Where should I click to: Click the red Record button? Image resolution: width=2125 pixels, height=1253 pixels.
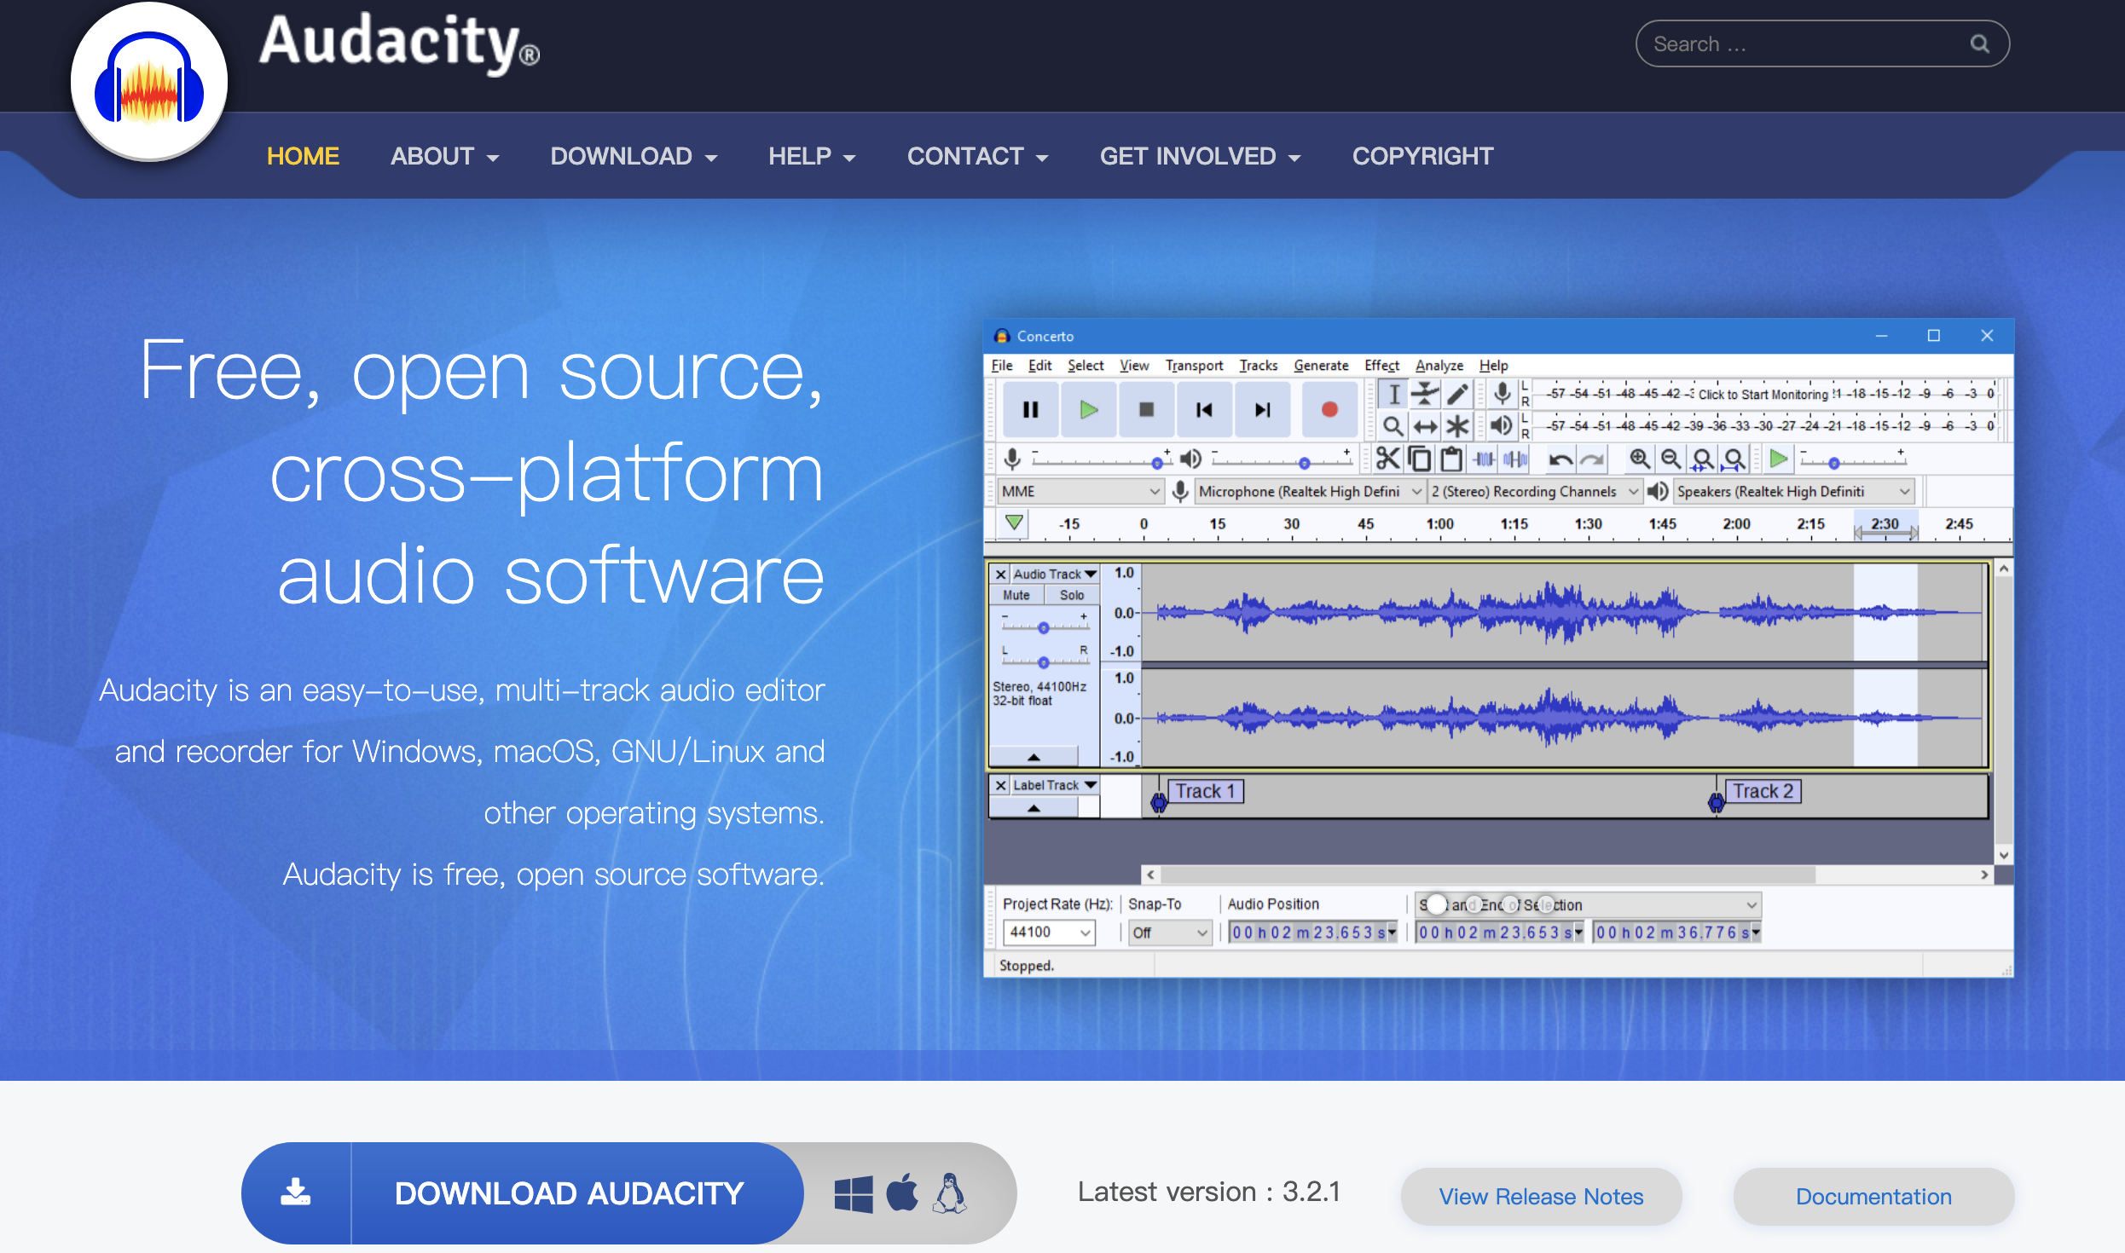(1329, 410)
